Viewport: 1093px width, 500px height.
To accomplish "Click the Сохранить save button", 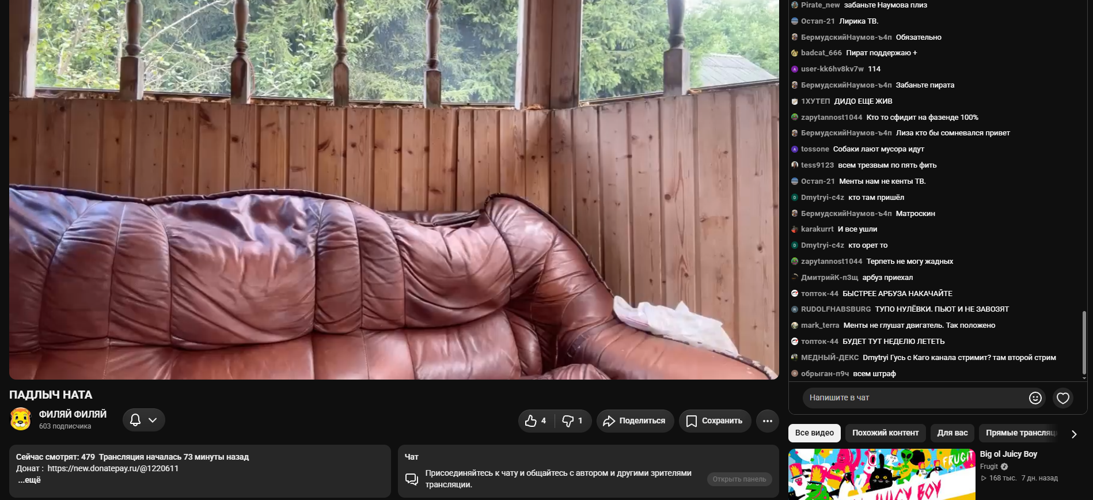I will pos(715,421).
